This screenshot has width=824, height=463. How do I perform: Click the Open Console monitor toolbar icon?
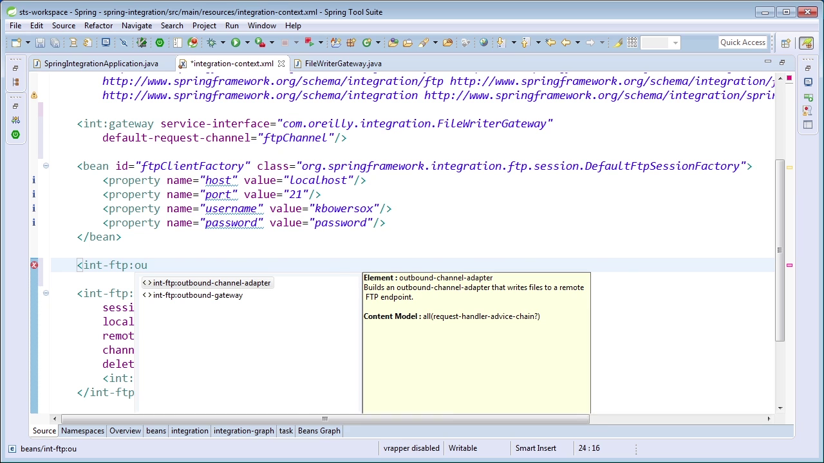(x=106, y=42)
